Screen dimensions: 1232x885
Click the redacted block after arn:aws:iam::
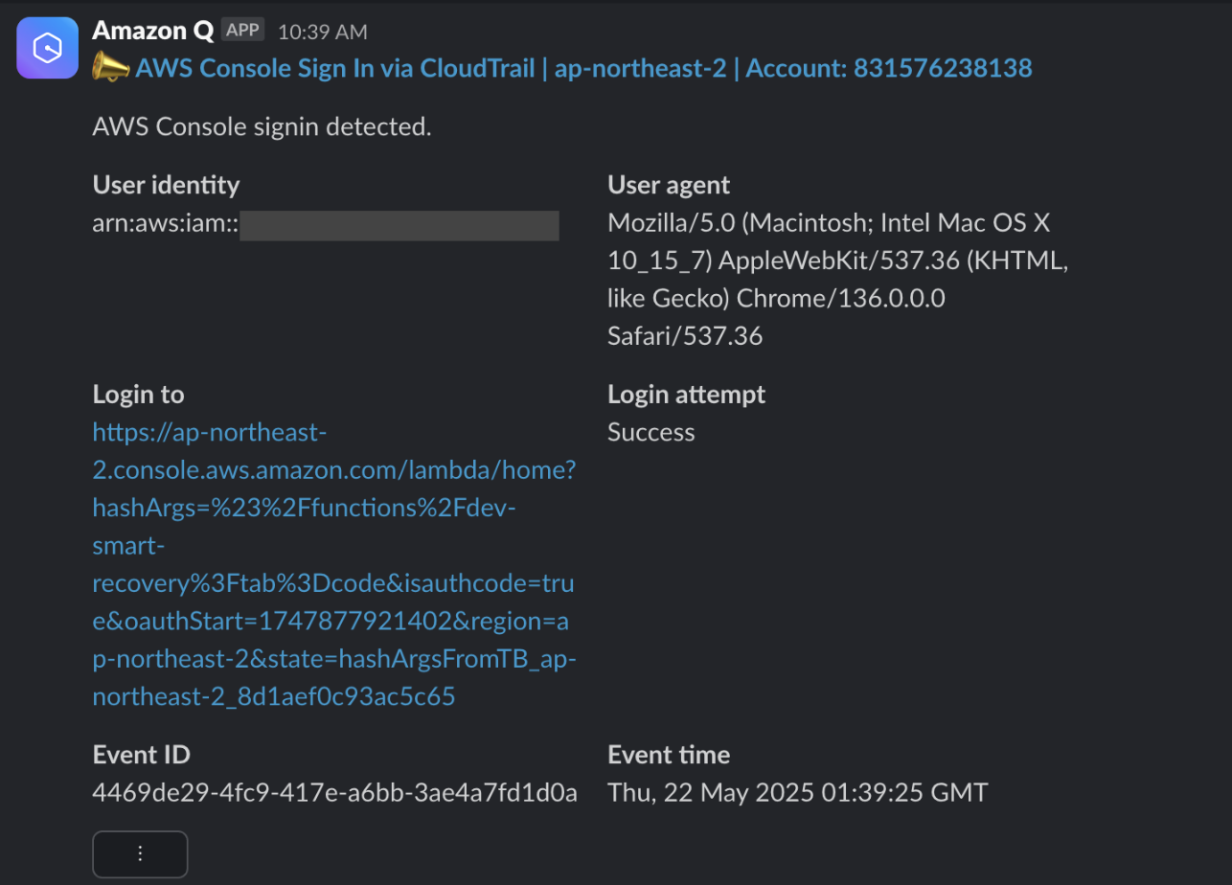(399, 225)
